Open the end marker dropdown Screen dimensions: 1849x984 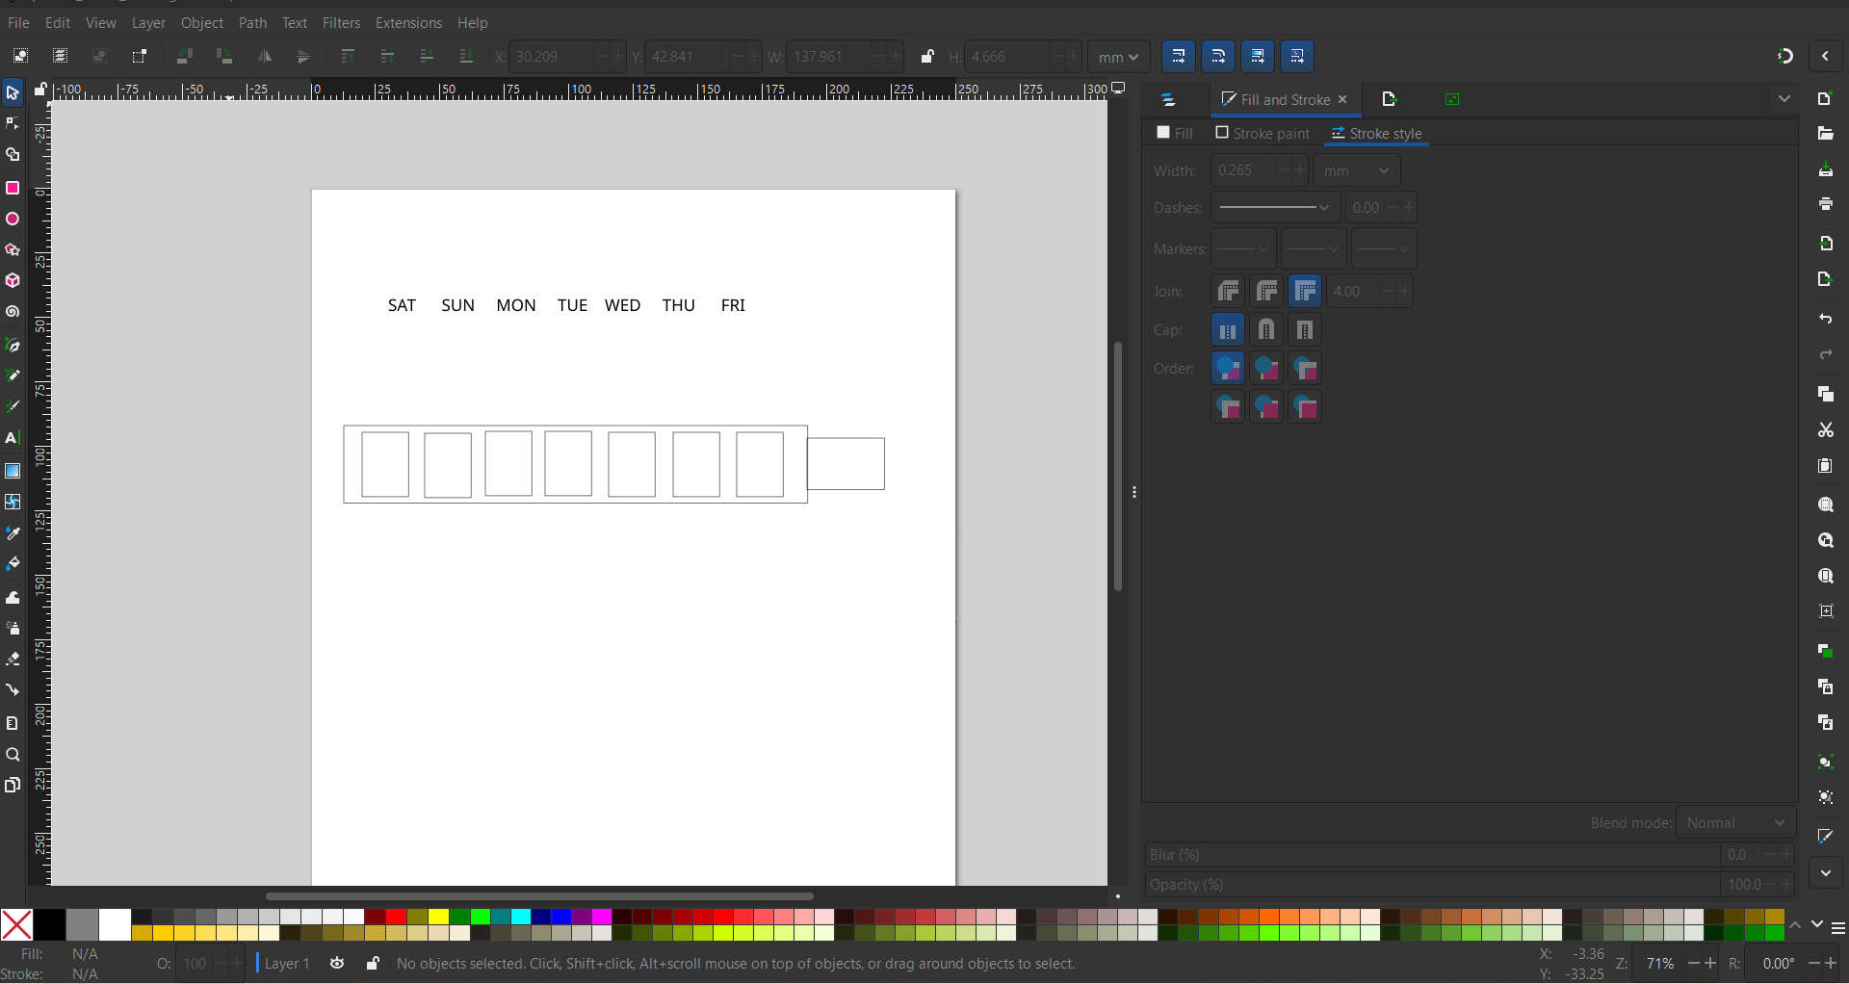(1384, 249)
